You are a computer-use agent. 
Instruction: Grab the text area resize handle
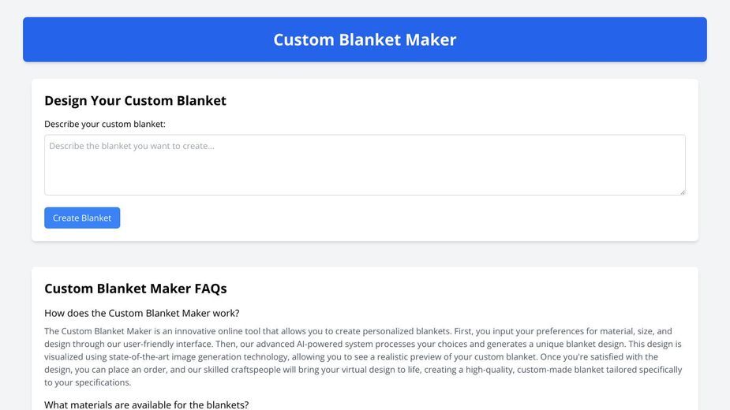coord(683,192)
